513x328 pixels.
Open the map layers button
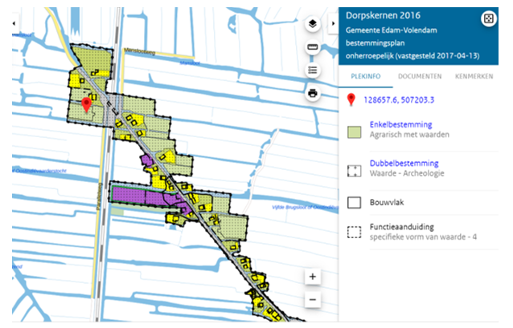click(x=313, y=25)
